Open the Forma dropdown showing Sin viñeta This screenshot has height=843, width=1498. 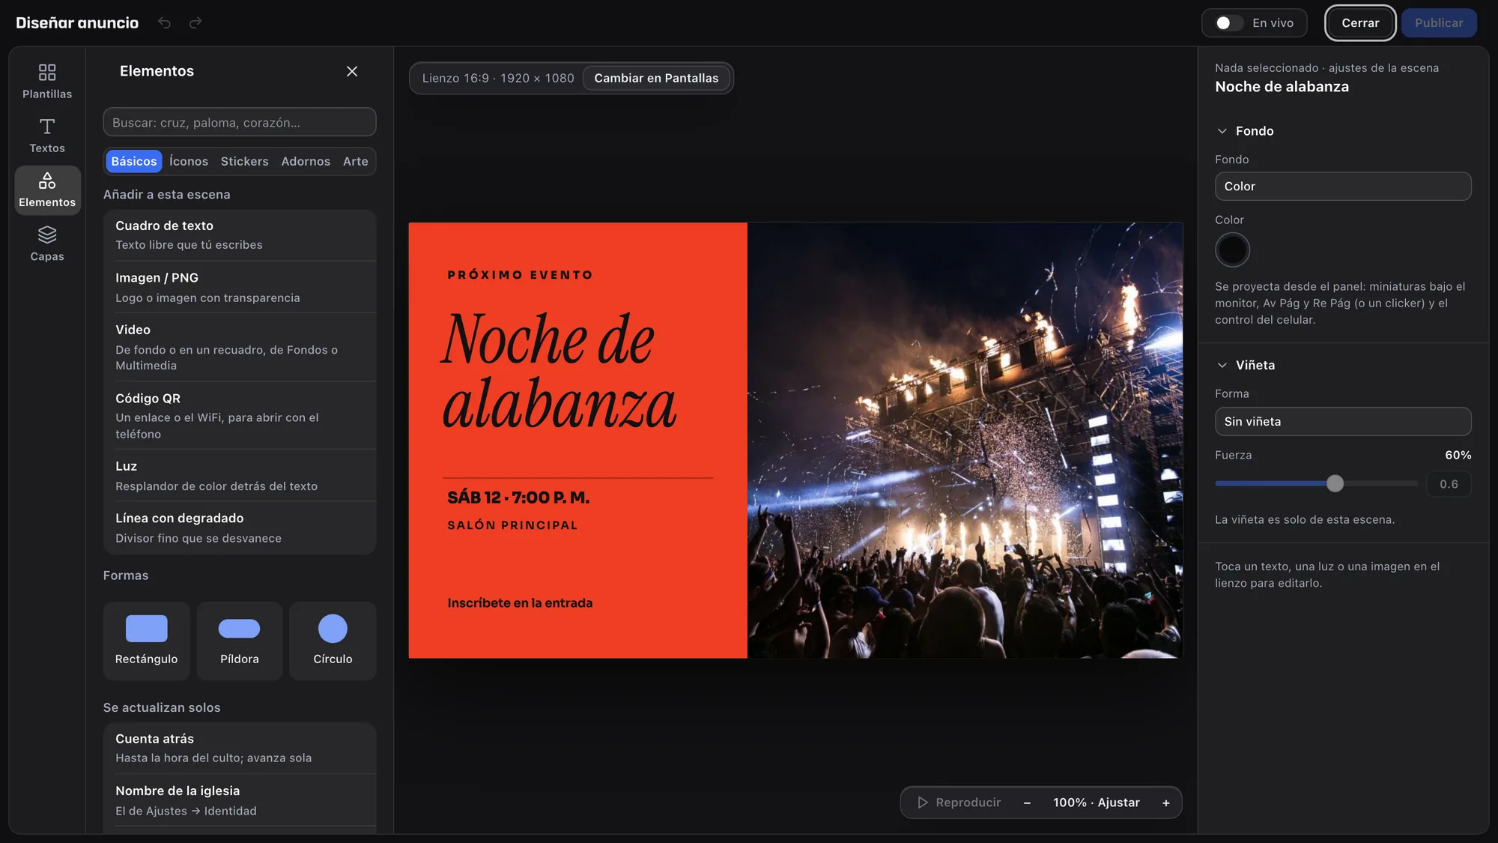[1343, 421]
